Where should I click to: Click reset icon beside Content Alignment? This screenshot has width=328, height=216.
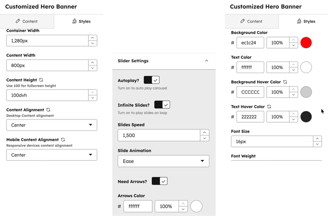(x=48, y=110)
